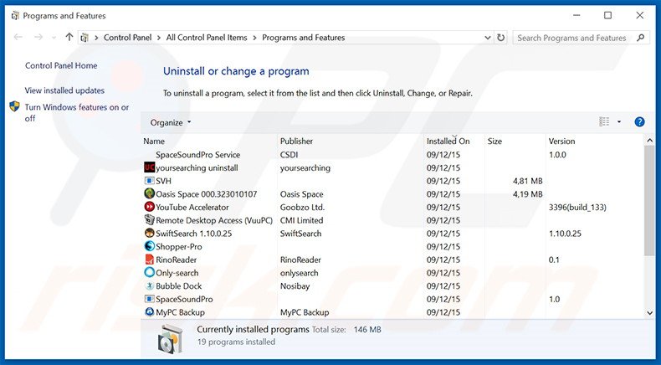The image size is (661, 365).
Task: Select the Bubble Dock entry
Action: [x=179, y=285]
